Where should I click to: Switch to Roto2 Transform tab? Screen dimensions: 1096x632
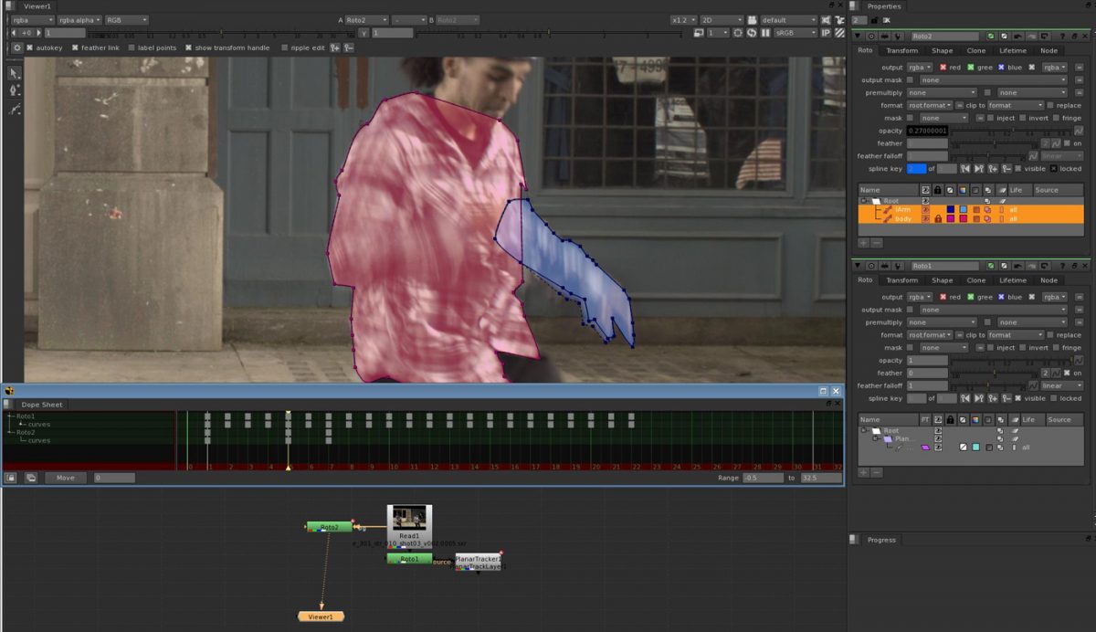901,51
